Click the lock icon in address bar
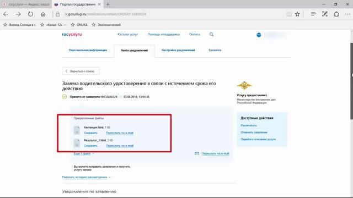Viewport: 353px width, 198px height. [x=57, y=14]
